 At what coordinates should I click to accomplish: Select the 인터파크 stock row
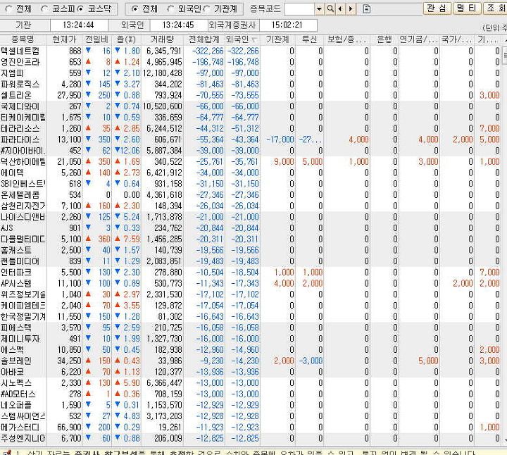click(x=250, y=273)
